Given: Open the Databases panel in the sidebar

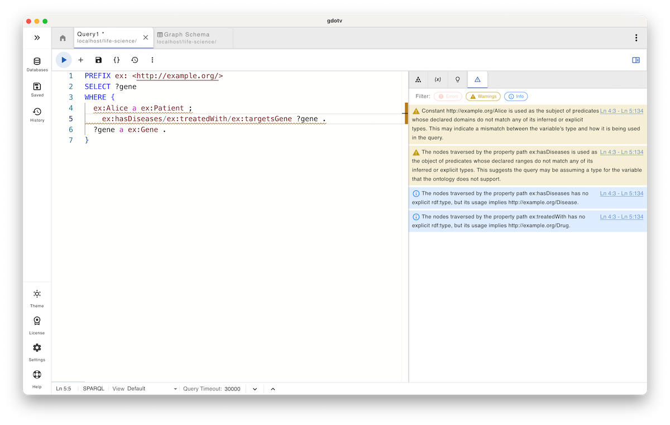Looking at the screenshot, I should (37, 63).
